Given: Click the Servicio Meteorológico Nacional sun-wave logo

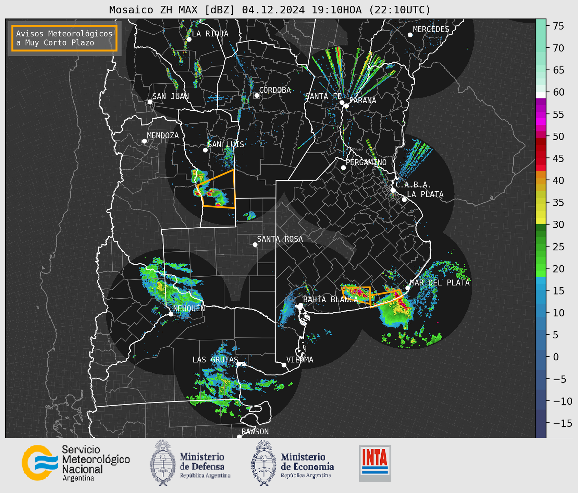Looking at the screenshot, I should pos(40,462).
